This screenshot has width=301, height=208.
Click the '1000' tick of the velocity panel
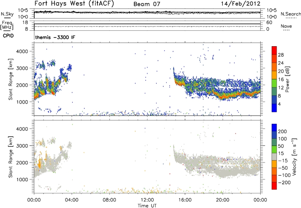point(22,179)
